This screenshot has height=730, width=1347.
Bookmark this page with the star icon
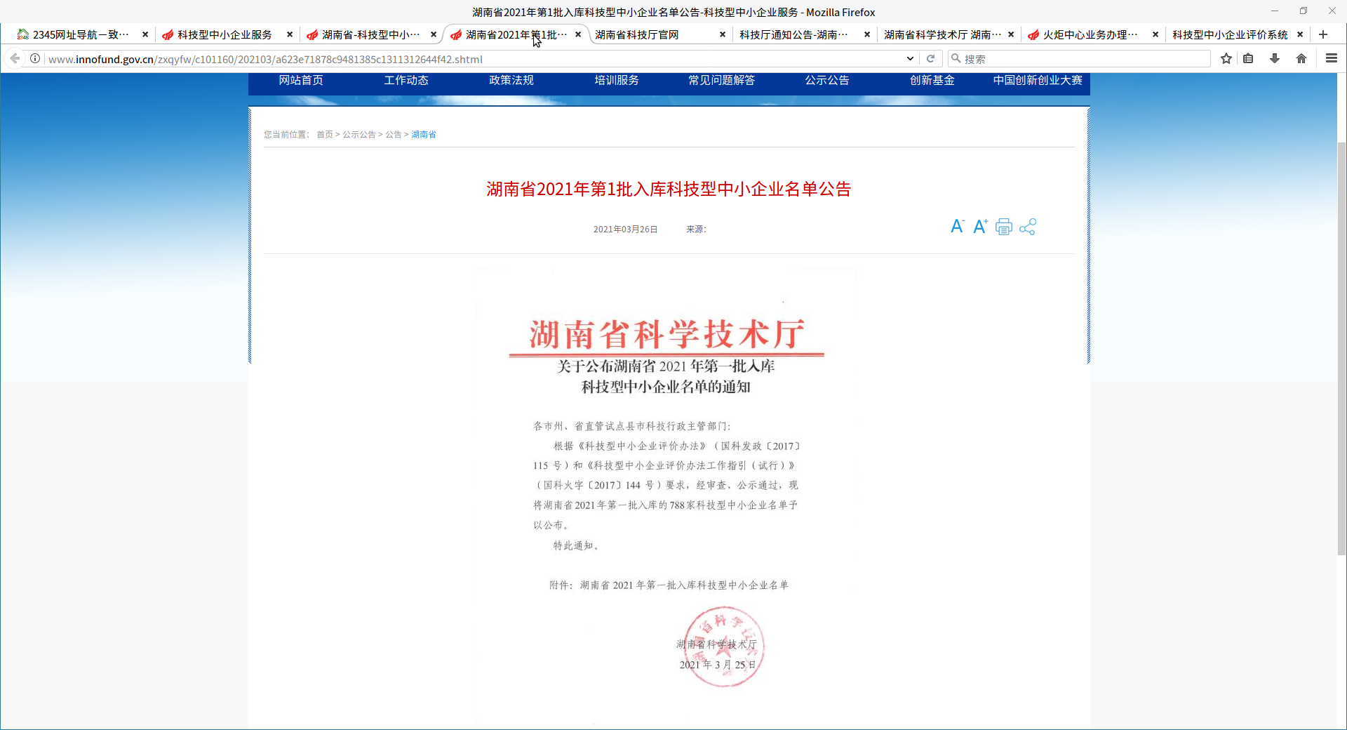1226,59
